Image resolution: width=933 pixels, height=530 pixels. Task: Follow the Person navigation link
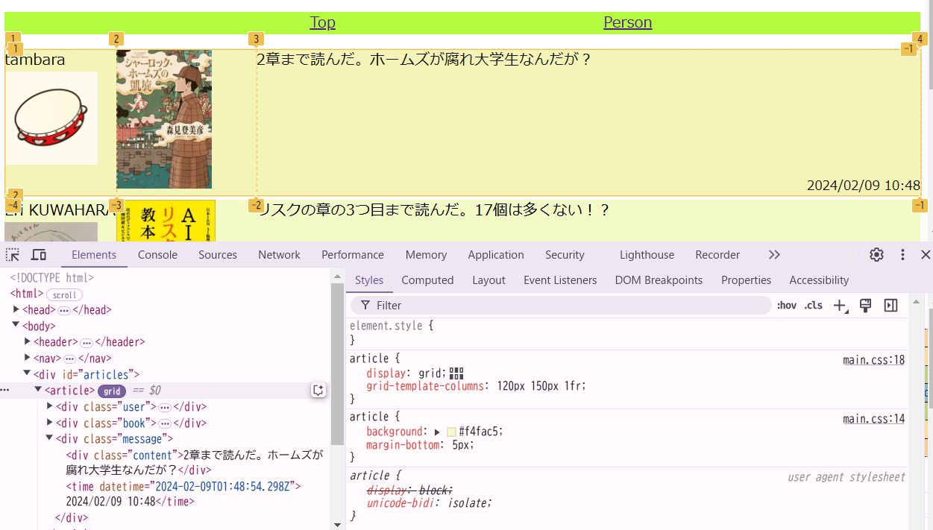(627, 22)
